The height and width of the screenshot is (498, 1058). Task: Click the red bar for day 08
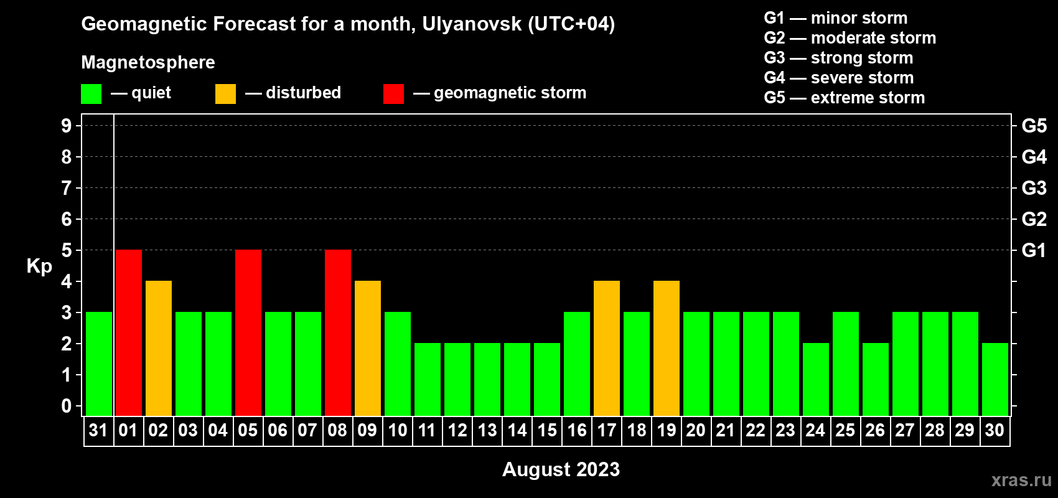[338, 332]
